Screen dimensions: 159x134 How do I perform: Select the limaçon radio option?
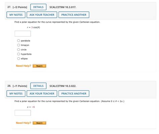pyautogui.click(x=18, y=45)
